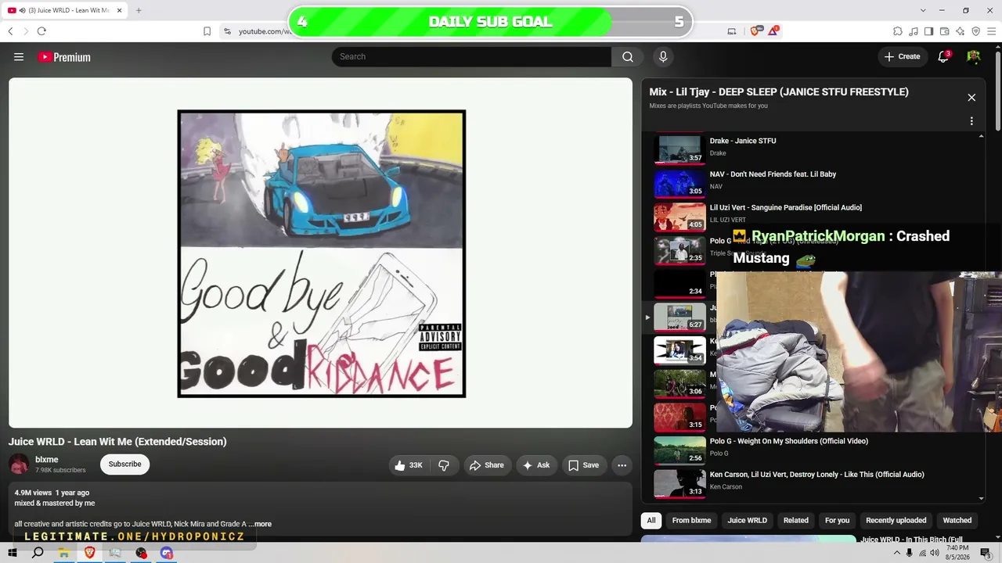The width and height of the screenshot is (1002, 563).
Task: Select the For you filter chip
Action: tap(837, 520)
